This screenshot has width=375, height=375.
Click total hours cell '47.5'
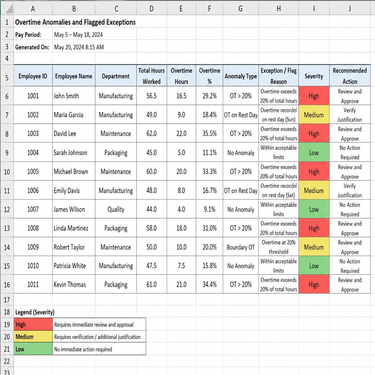(x=152, y=266)
